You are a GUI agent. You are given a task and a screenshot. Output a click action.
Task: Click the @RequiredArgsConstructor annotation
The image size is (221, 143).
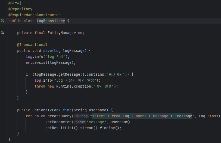(x=35, y=15)
